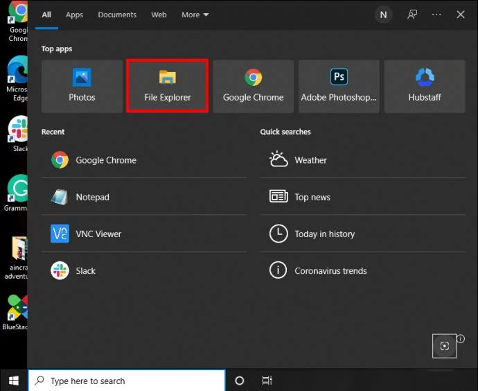Open Photos from Top apps
Image resolution: width=478 pixels, height=391 pixels.
[x=82, y=87]
